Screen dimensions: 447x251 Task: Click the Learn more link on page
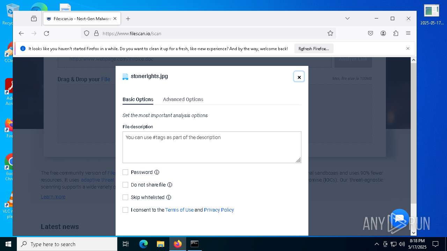pyautogui.click(x=53, y=197)
